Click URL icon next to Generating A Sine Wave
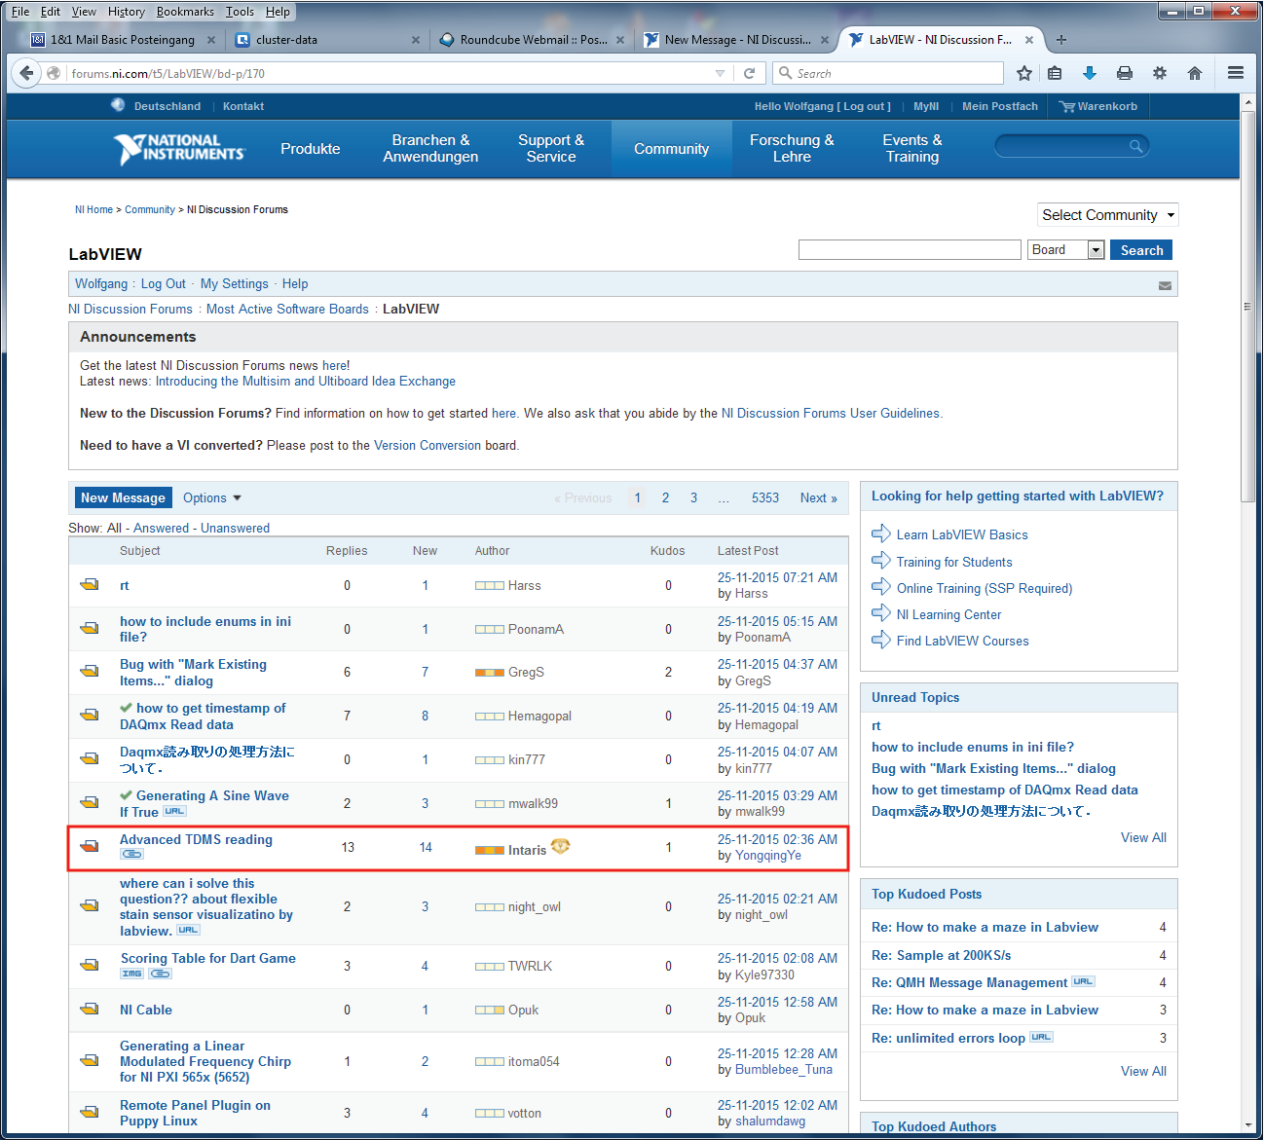Screen dimensions: 1264x1140 pos(174,811)
